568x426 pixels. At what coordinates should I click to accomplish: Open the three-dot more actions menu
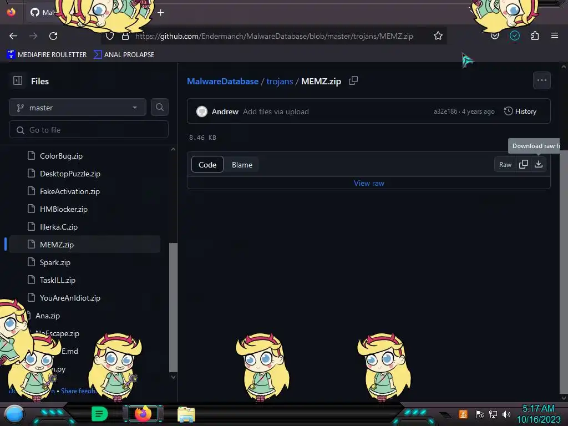click(541, 80)
